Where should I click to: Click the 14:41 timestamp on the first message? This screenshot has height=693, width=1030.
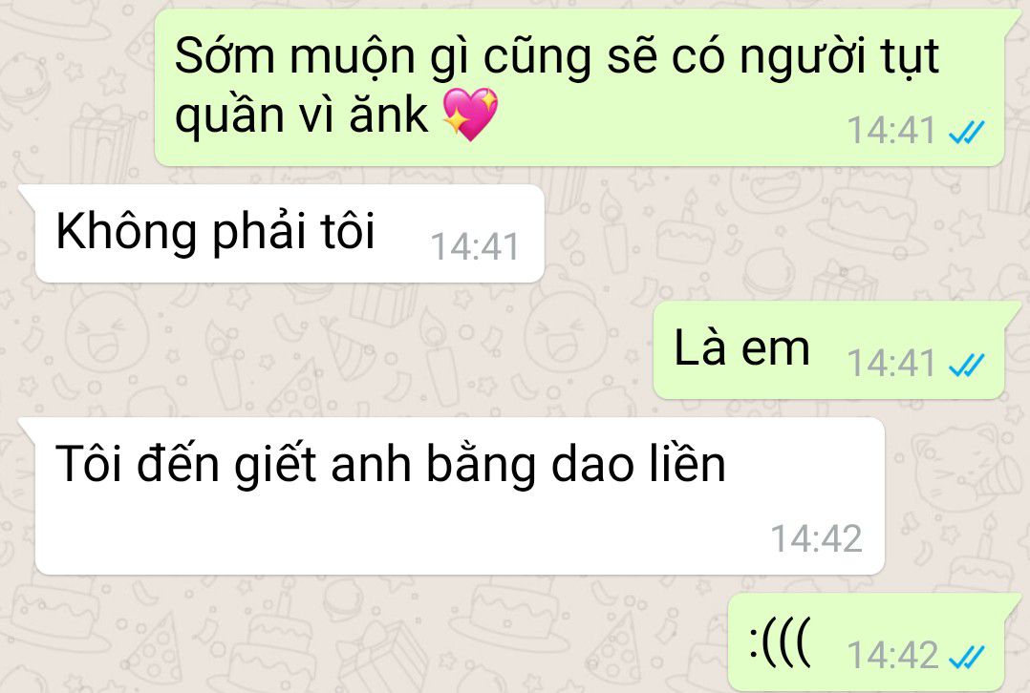click(891, 131)
